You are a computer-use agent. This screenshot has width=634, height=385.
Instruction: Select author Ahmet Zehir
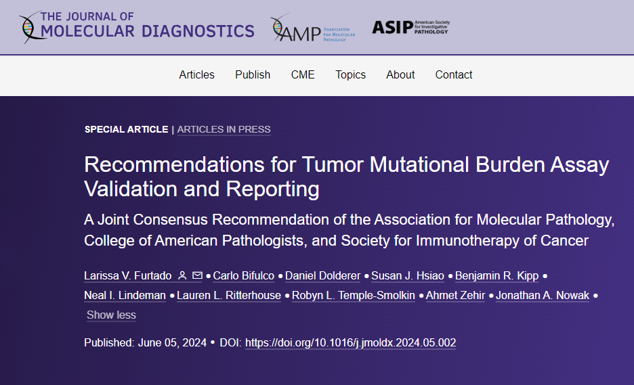[455, 296]
